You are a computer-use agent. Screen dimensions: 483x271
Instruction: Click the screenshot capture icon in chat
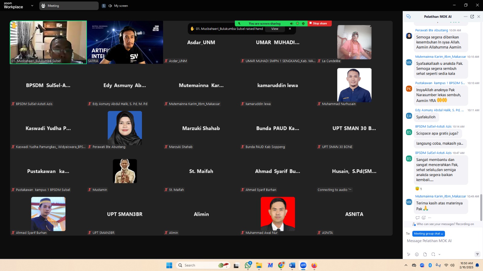433,254
